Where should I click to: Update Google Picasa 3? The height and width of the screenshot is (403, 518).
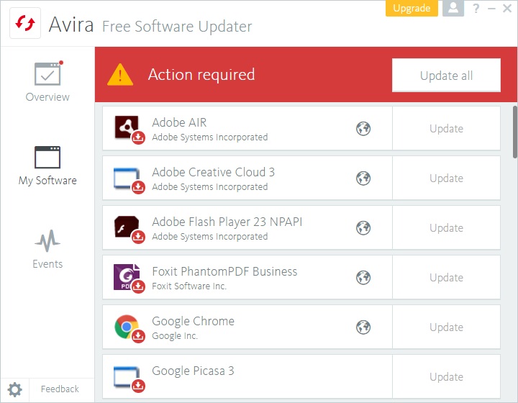446,377
